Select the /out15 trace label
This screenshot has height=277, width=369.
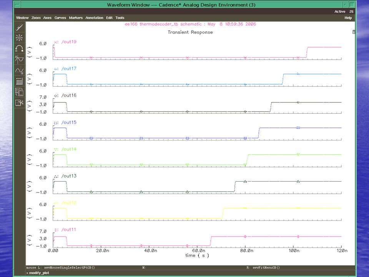tap(69, 122)
